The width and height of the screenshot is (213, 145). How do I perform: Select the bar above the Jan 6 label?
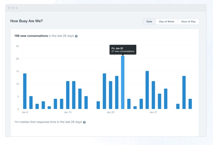coord(25,91)
